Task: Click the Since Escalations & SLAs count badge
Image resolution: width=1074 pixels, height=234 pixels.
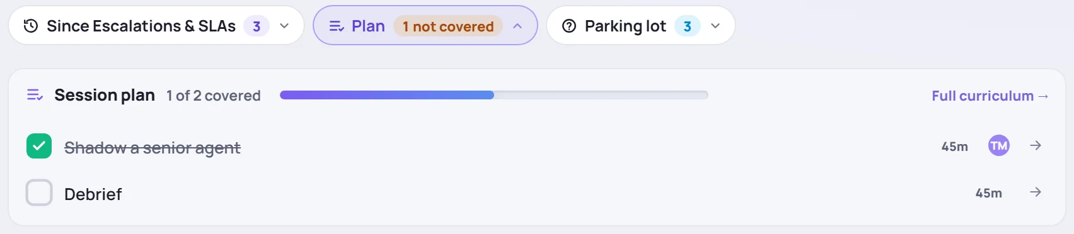Action: pyautogui.click(x=257, y=26)
